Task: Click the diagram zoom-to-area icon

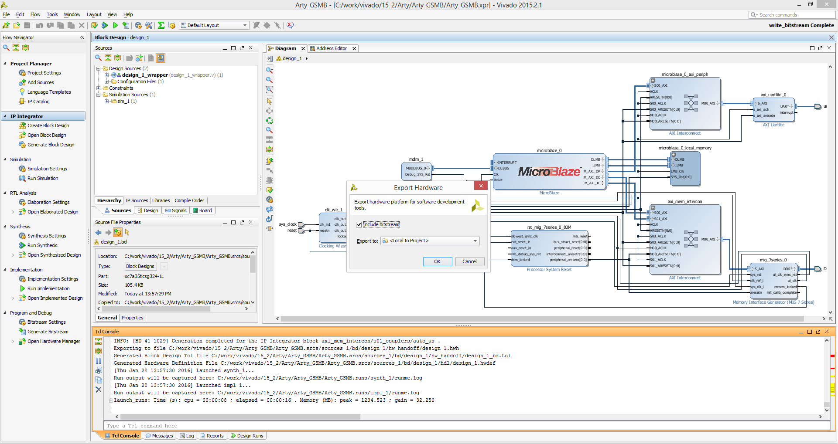Action: (270, 90)
